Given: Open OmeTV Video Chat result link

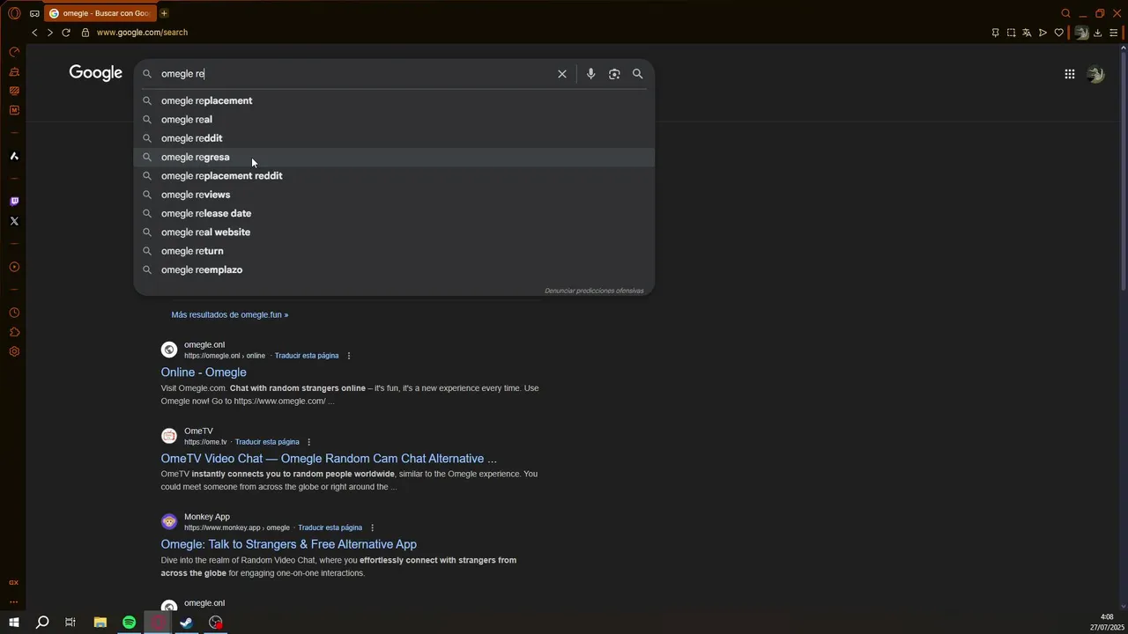Looking at the screenshot, I should [x=329, y=459].
